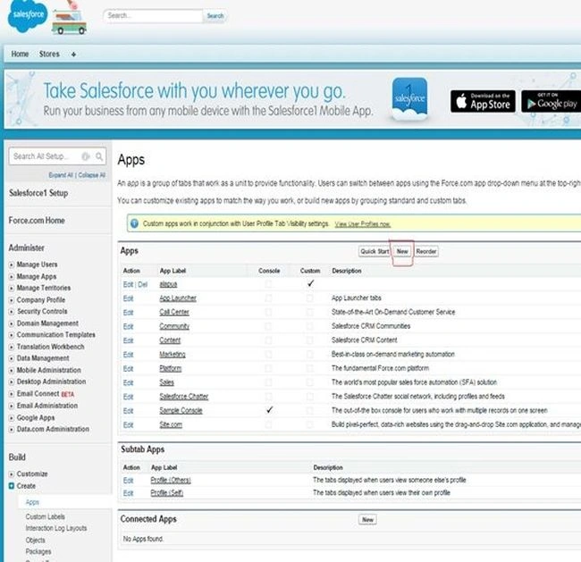
Task: Click New button in Connected Apps
Action: click(367, 519)
